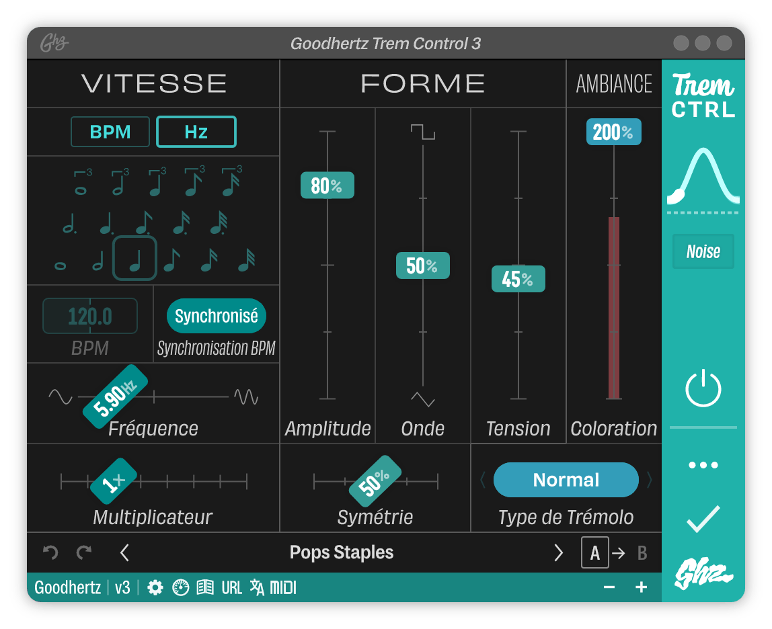Screen dimensions: 772x629
Task: Enable Synchronisé BPM sync
Action: [216, 316]
